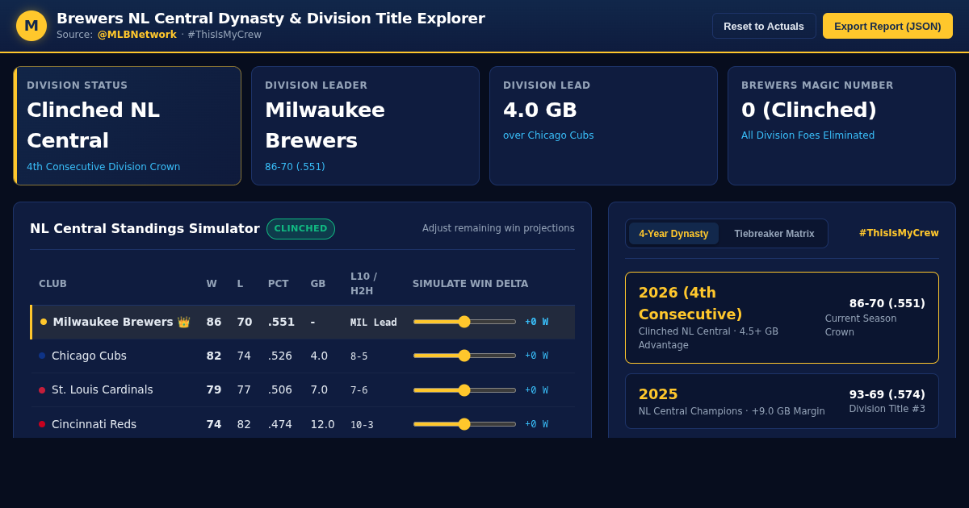Open the Division Leader card
Image resolution: width=969 pixels, height=508 pixels.
[x=365, y=126]
